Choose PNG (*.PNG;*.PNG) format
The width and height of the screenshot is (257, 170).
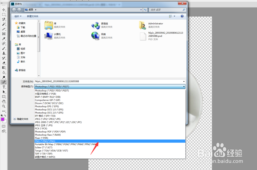110,141
